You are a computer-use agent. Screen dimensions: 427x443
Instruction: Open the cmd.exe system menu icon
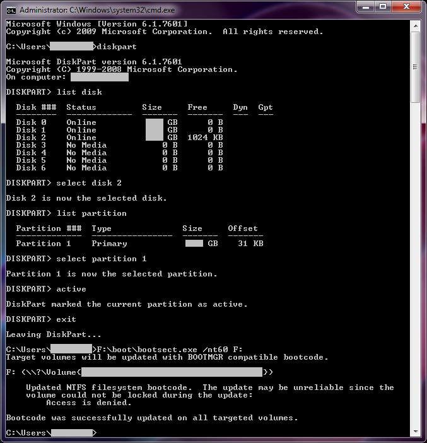click(x=11, y=9)
